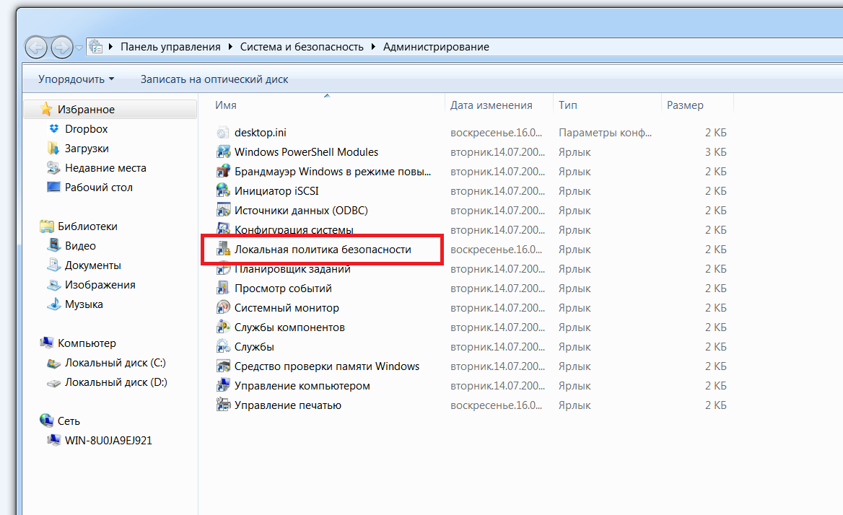Sort by the Тип column header
Screen dimensions: 843x515
pyautogui.click(x=568, y=105)
